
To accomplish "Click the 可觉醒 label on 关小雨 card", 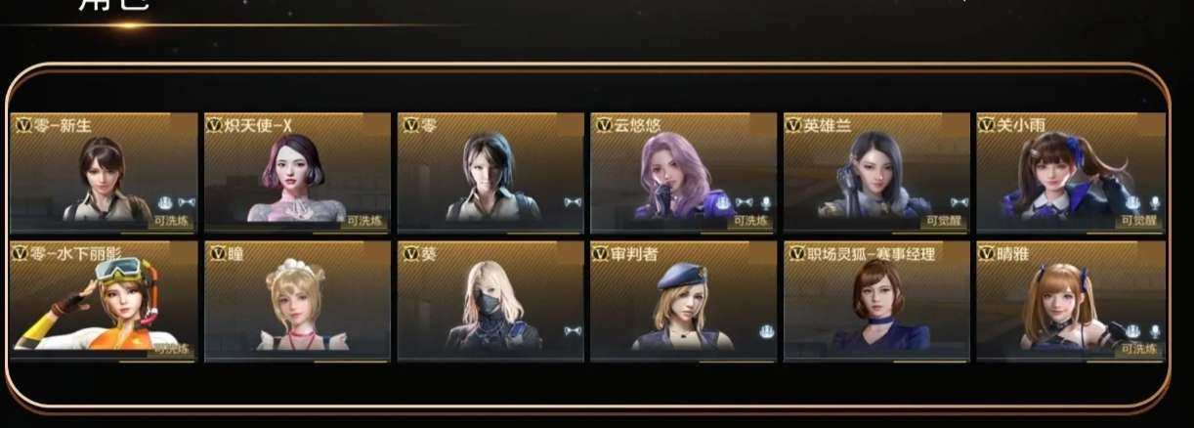I will click(x=1138, y=222).
